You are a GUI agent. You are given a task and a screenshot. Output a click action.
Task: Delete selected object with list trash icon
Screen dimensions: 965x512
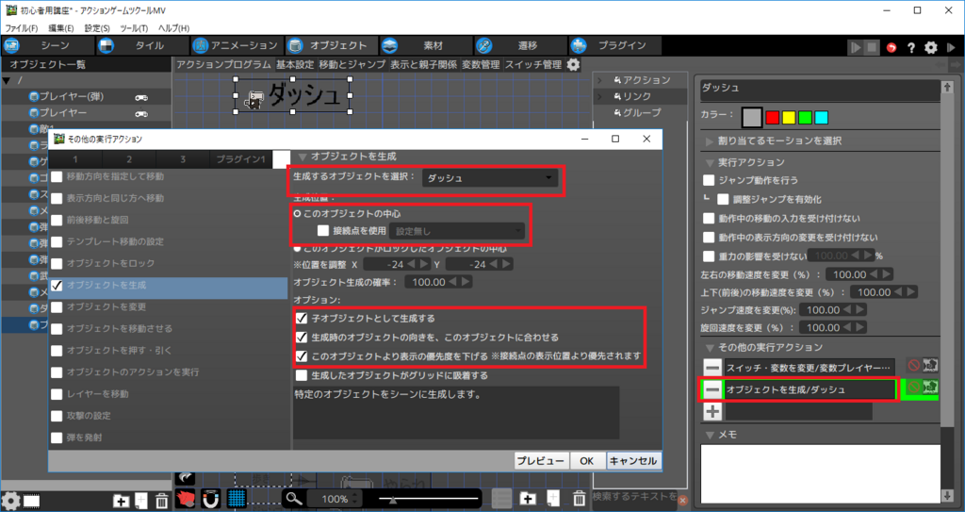coord(161,501)
